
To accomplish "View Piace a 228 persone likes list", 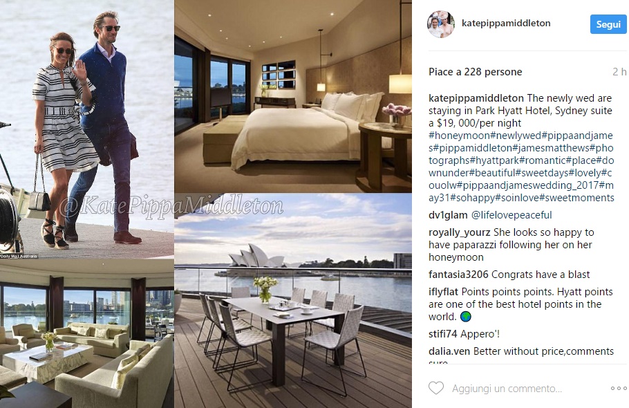I will [476, 72].
